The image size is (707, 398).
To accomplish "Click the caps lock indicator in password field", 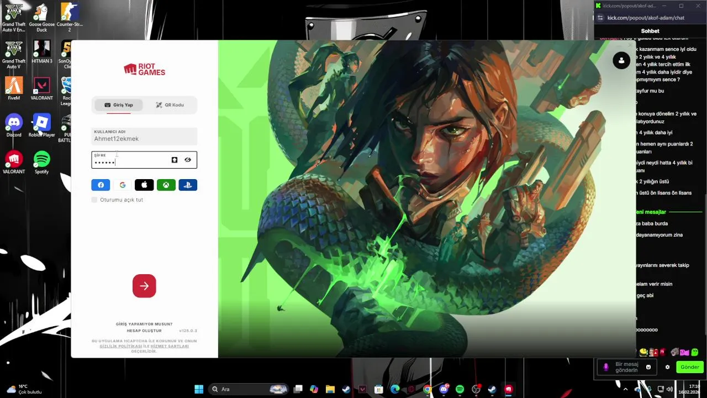I will 175,160.
